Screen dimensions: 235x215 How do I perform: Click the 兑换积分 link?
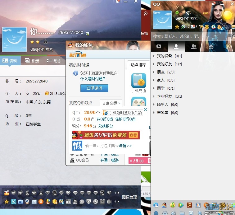106,126
